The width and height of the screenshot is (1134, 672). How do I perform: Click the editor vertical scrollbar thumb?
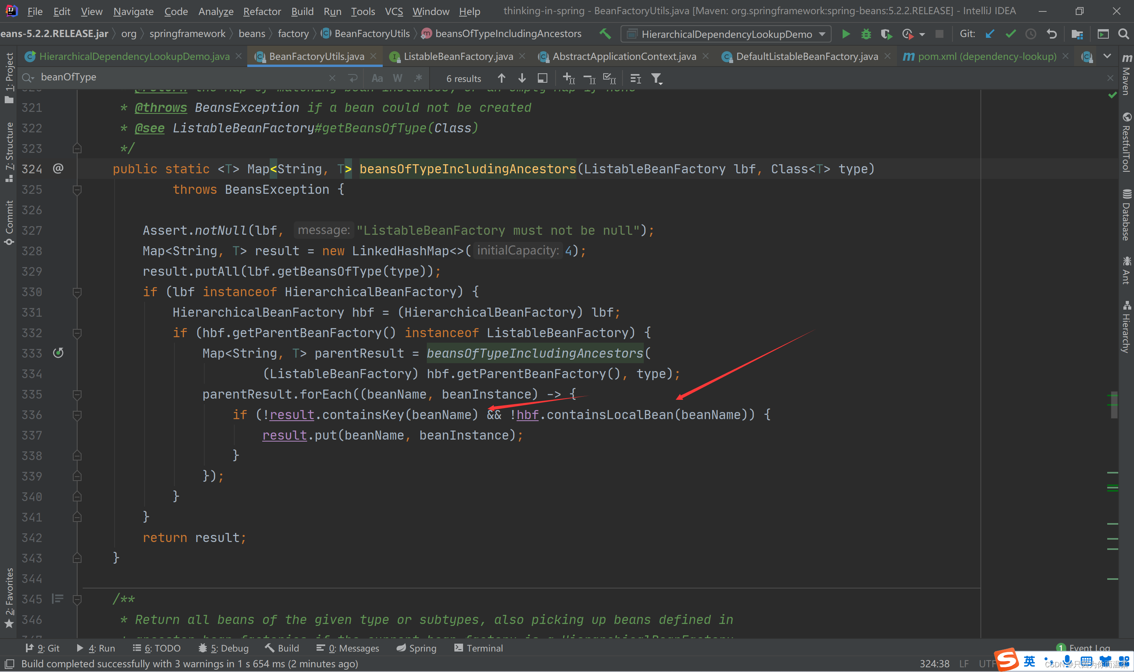[1114, 405]
